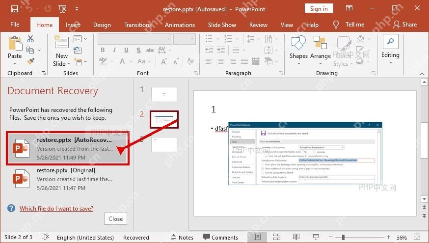Click zoom out minus button
The width and height of the screenshot is (429, 243).
(x=331, y=237)
